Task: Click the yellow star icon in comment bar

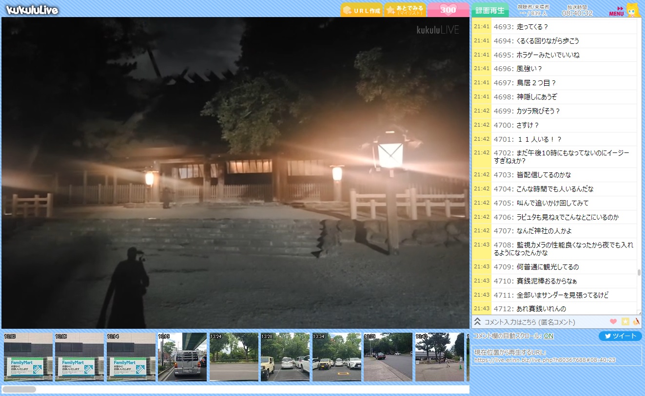Action: pyautogui.click(x=625, y=321)
